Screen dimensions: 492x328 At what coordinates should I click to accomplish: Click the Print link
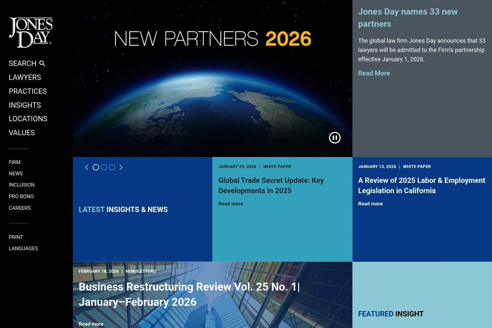pyautogui.click(x=16, y=237)
